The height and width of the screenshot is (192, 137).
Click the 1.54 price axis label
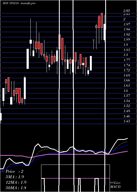pyautogui.click(x=127, y=101)
